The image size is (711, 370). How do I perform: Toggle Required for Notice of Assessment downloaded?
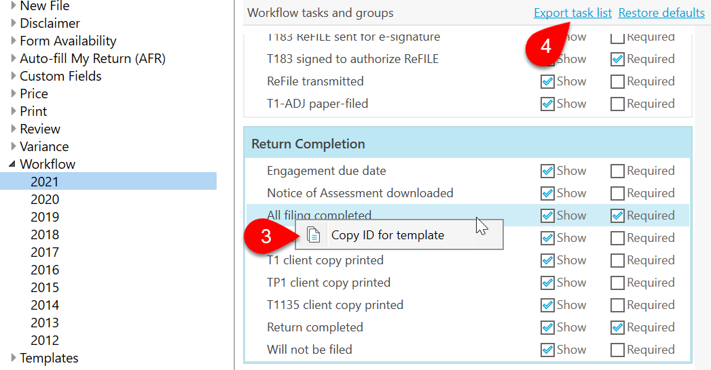coord(617,194)
